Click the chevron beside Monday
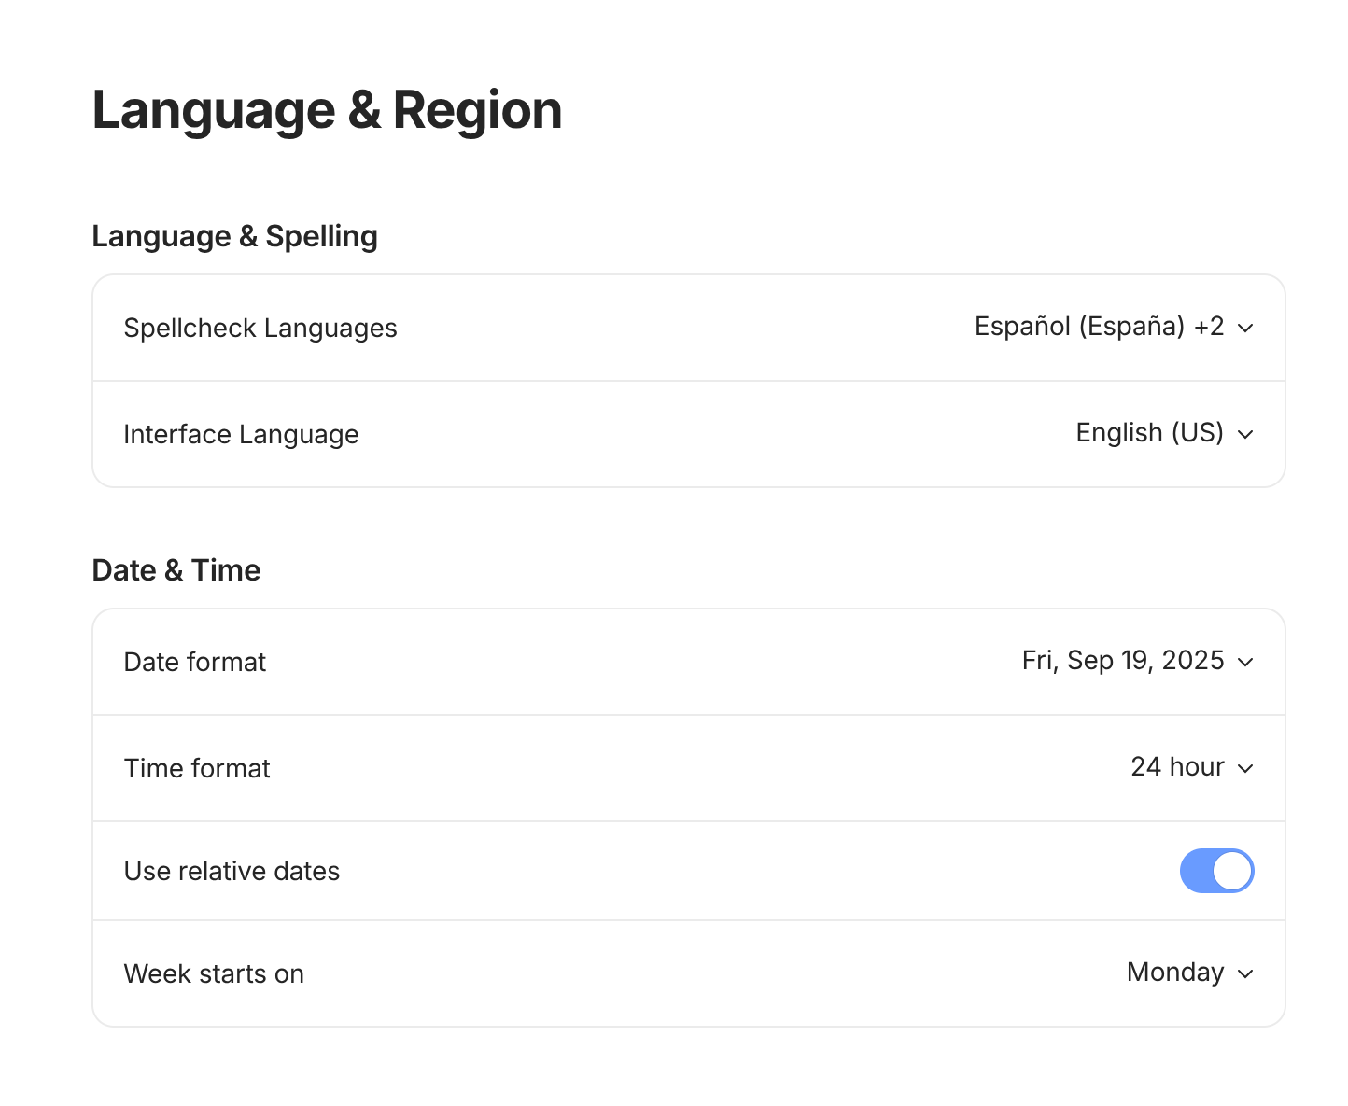Image resolution: width=1348 pixels, height=1106 pixels. tap(1245, 974)
